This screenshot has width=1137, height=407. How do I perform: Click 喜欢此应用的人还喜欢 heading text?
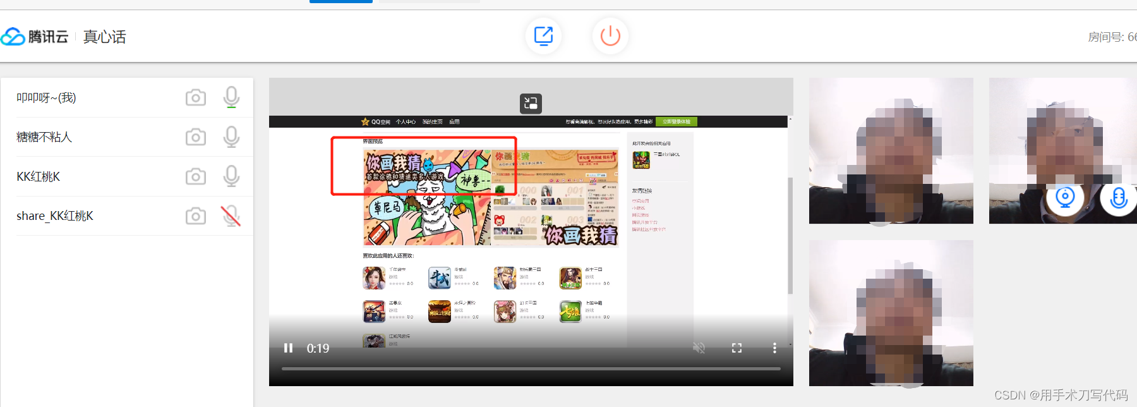pyautogui.click(x=388, y=256)
